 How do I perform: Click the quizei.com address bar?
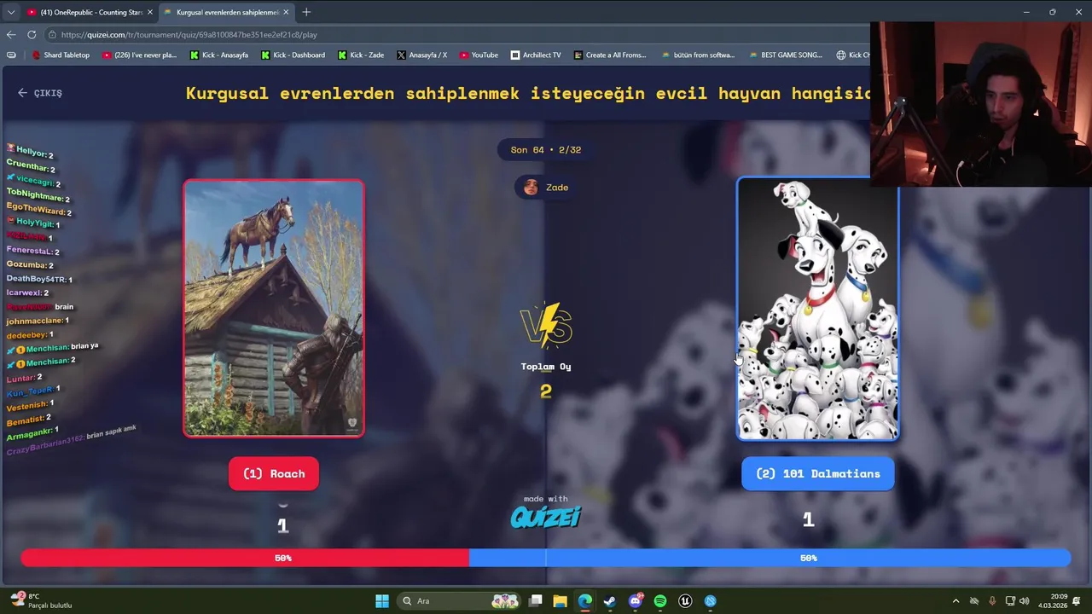pos(452,35)
